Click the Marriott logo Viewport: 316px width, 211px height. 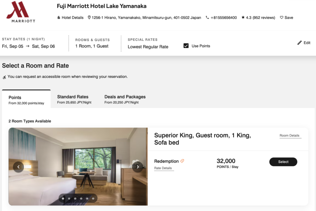point(21,12)
